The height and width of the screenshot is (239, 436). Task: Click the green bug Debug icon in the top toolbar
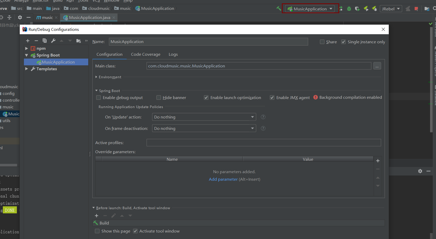(349, 9)
